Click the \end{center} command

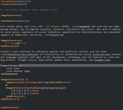(63, 82)
